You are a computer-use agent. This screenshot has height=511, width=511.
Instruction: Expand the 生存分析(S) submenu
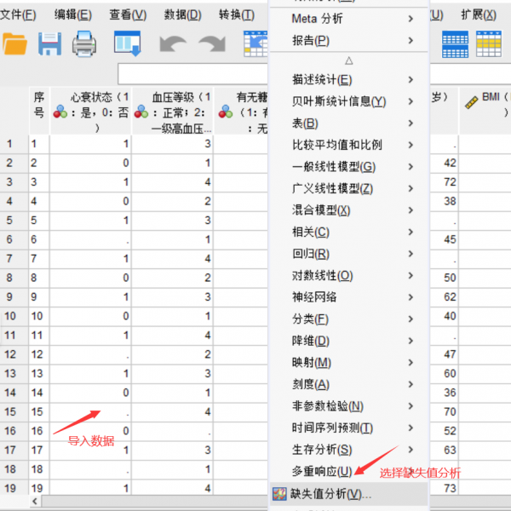(x=322, y=450)
